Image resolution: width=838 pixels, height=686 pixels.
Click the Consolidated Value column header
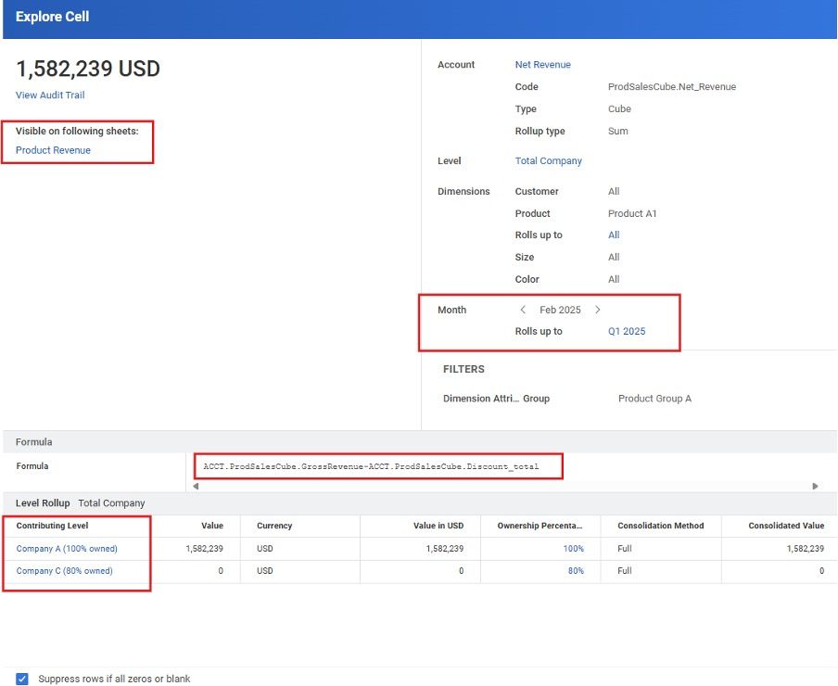tap(785, 526)
